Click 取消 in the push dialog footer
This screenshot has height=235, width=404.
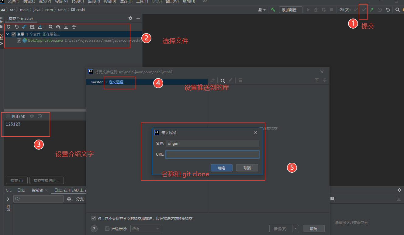(x=314, y=229)
